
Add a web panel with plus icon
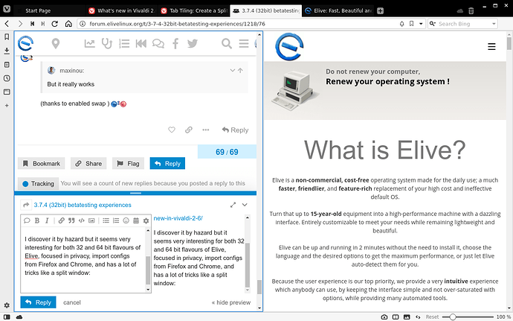(x=7, y=106)
